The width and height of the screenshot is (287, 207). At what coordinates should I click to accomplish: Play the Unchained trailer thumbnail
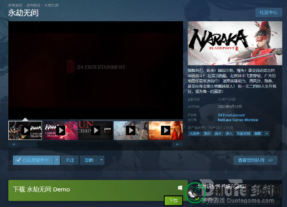click(x=96, y=130)
